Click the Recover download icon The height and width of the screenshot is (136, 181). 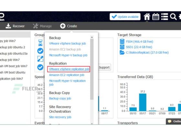[x=8, y=26]
